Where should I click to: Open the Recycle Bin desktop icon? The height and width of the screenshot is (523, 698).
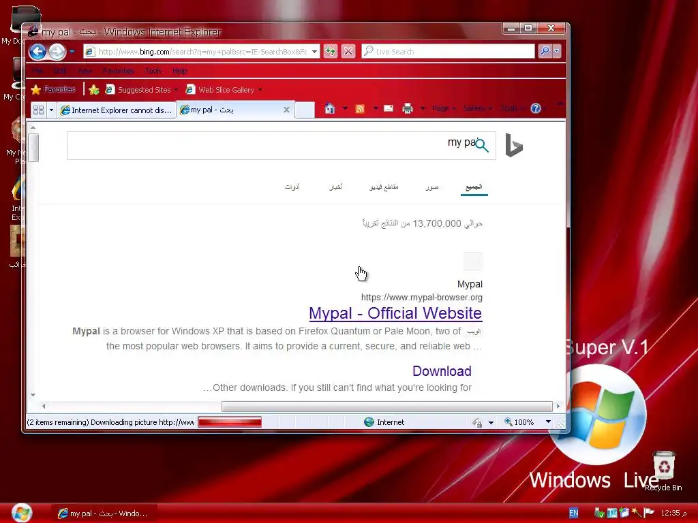664,471
